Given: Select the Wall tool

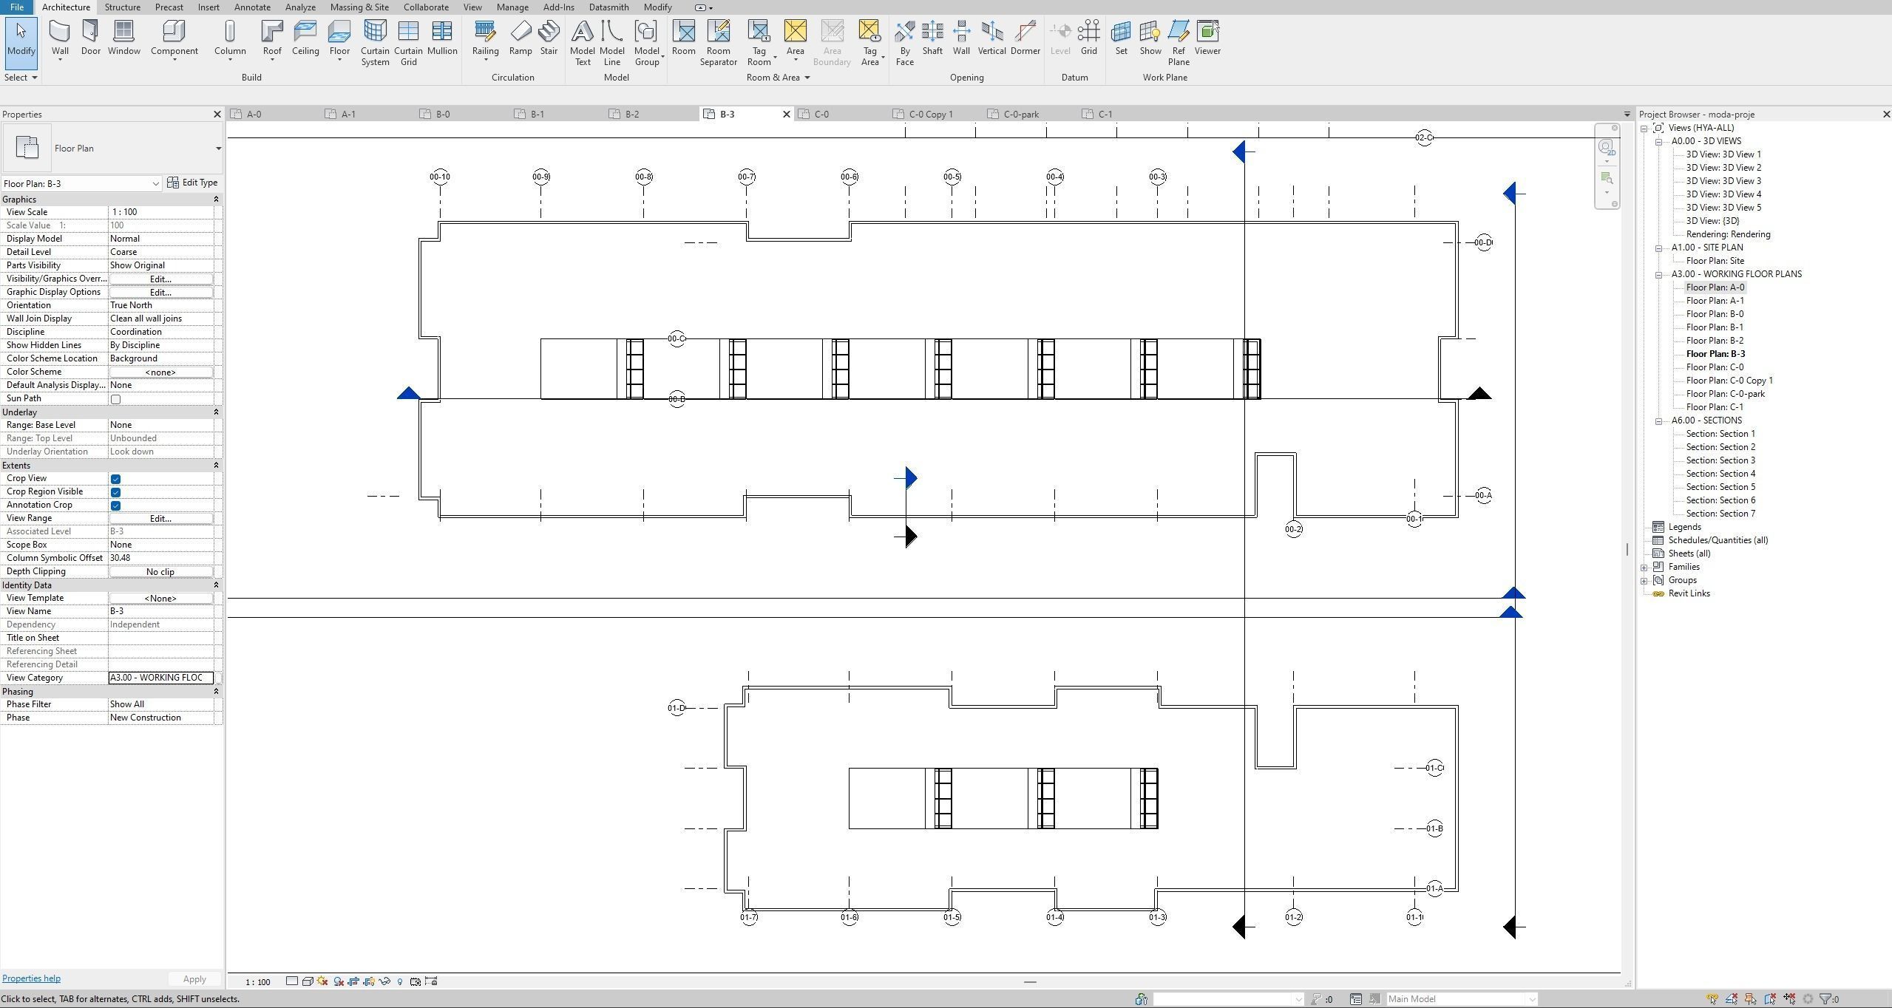Looking at the screenshot, I should [x=59, y=37].
